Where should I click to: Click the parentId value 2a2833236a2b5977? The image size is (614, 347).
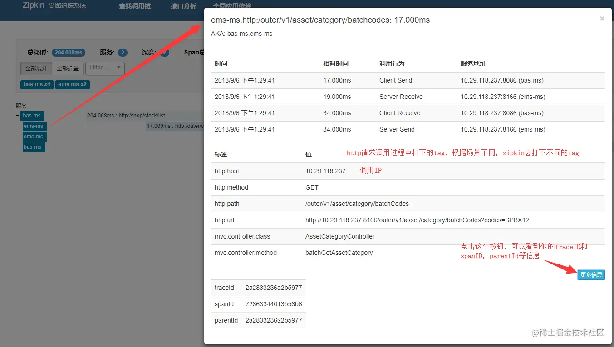click(x=274, y=320)
